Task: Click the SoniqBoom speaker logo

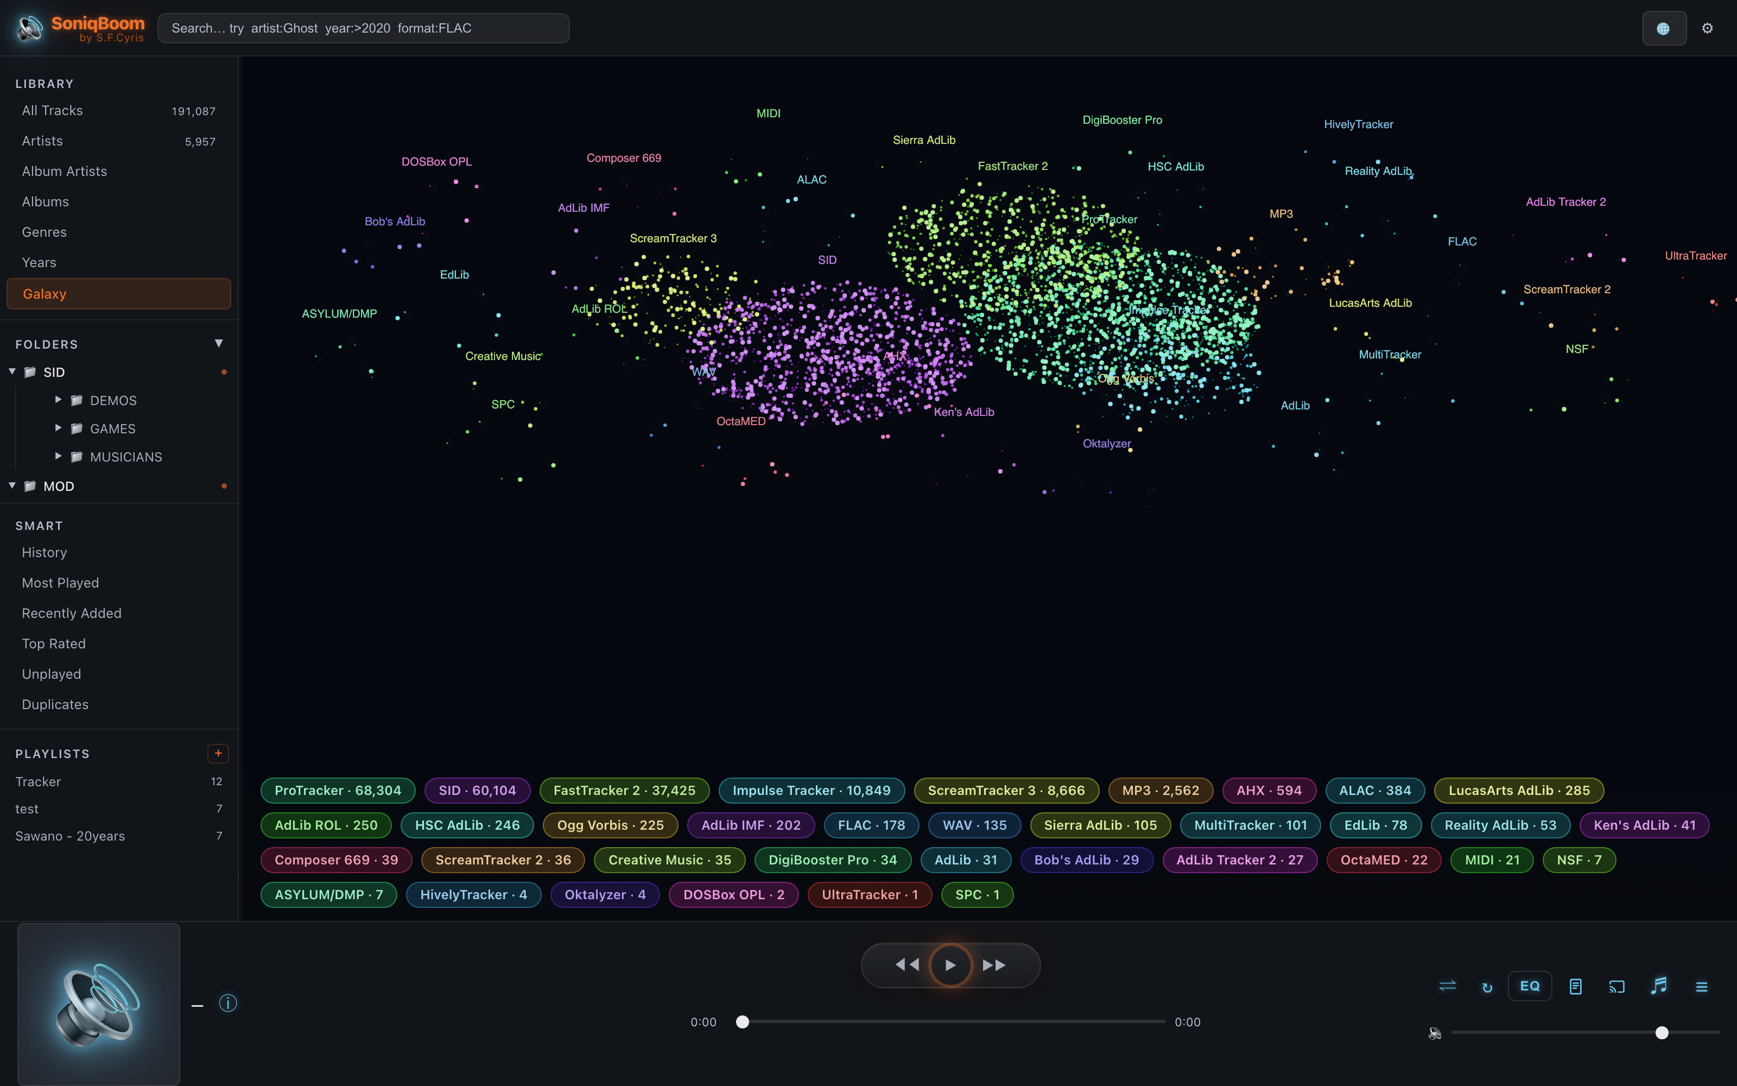Action: coord(30,28)
